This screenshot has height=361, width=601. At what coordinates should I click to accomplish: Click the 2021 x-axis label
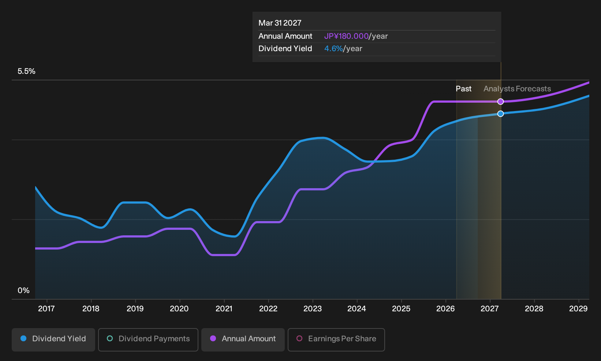coord(224,309)
